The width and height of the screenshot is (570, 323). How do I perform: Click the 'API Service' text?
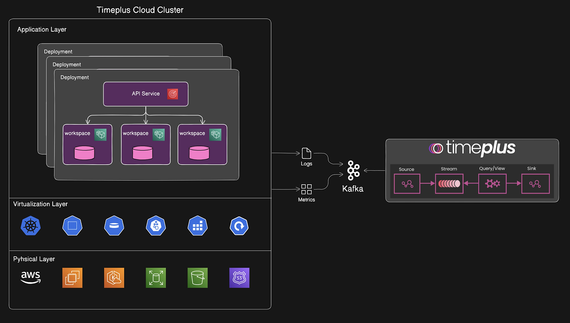point(146,94)
